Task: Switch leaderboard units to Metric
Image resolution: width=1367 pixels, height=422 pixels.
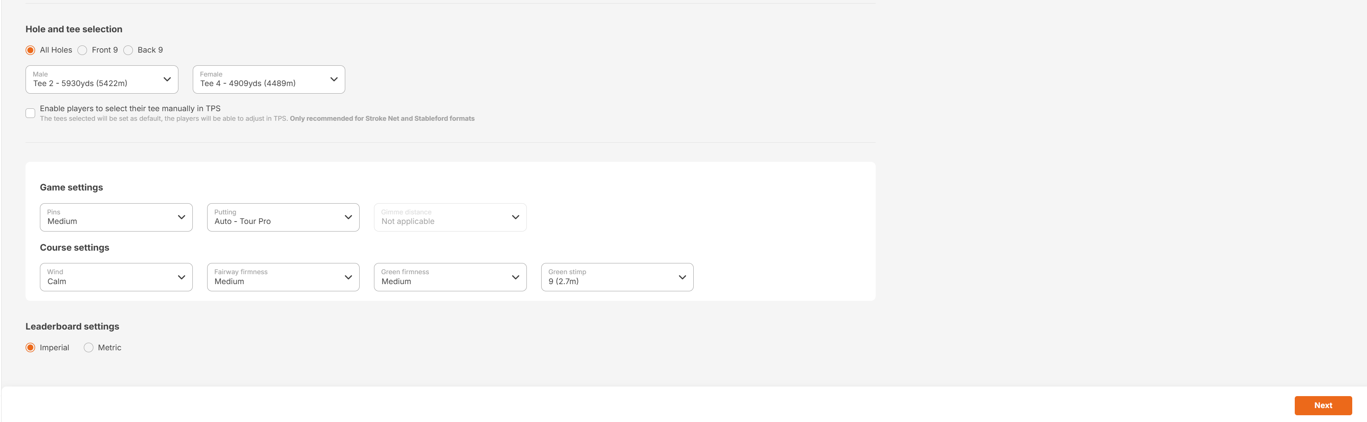Action: tap(89, 348)
